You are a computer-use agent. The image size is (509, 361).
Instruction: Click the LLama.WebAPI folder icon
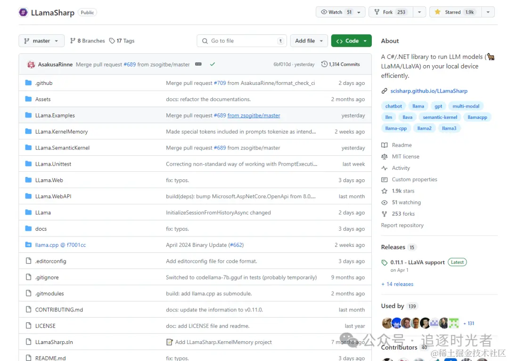tap(29, 196)
